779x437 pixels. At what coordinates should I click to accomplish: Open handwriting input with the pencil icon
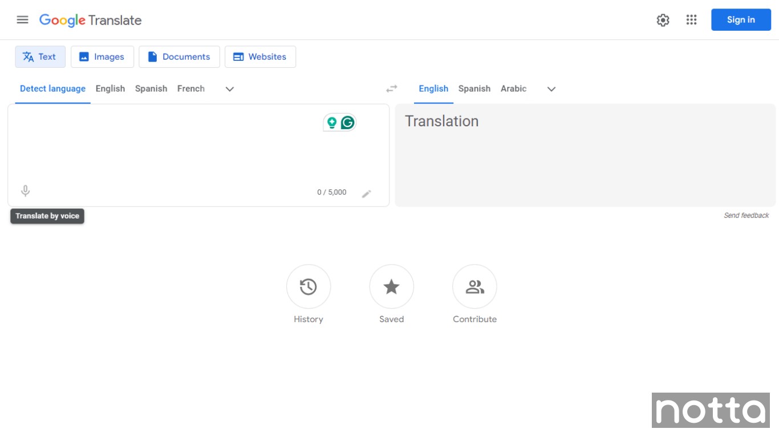(367, 193)
